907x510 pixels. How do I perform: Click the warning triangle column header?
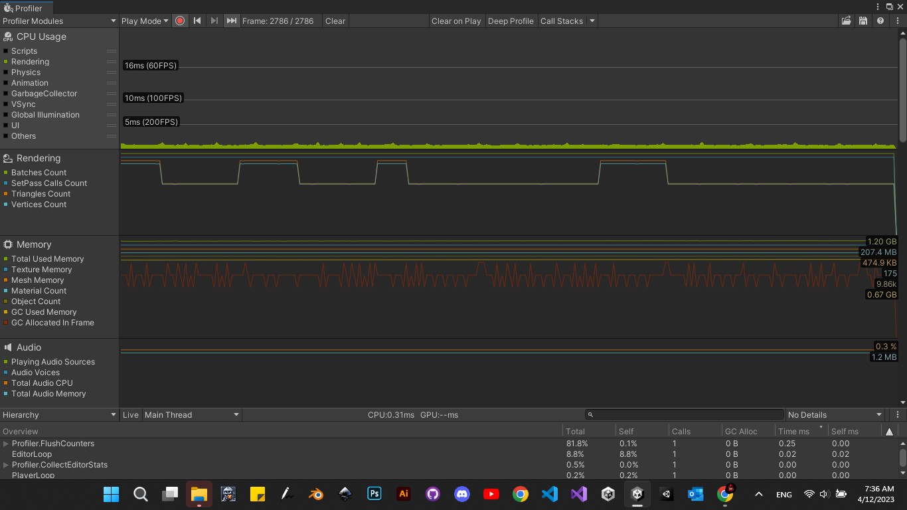[889, 432]
